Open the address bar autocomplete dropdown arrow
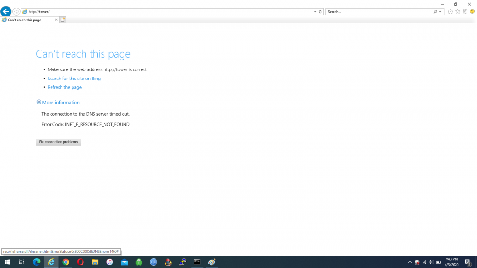Screen dimensions: 477x268 [315, 12]
